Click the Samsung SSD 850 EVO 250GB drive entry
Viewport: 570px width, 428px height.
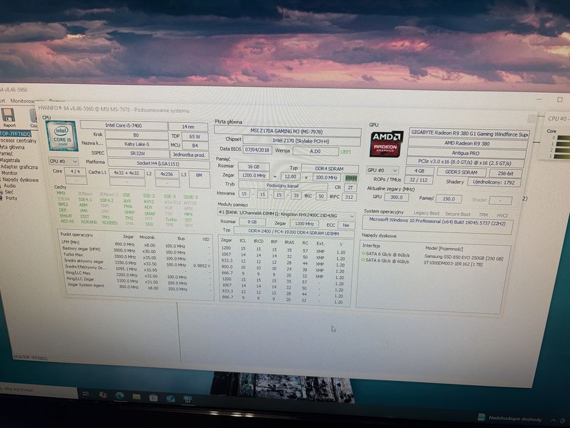464,257
